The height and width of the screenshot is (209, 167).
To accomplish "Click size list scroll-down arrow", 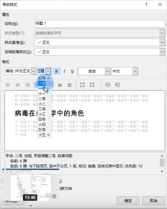I will click(49, 135).
